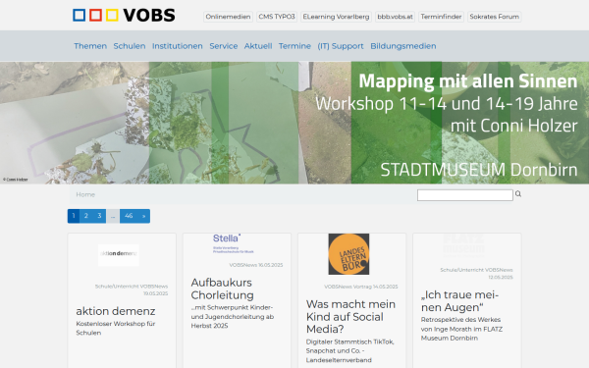The height and width of the screenshot is (368, 589).
Task: Click the date 19.05.2025 on aktion demenz card
Action: tap(155, 293)
